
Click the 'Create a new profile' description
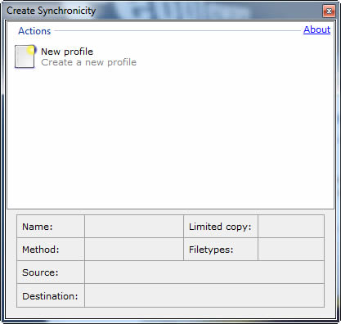(88, 62)
